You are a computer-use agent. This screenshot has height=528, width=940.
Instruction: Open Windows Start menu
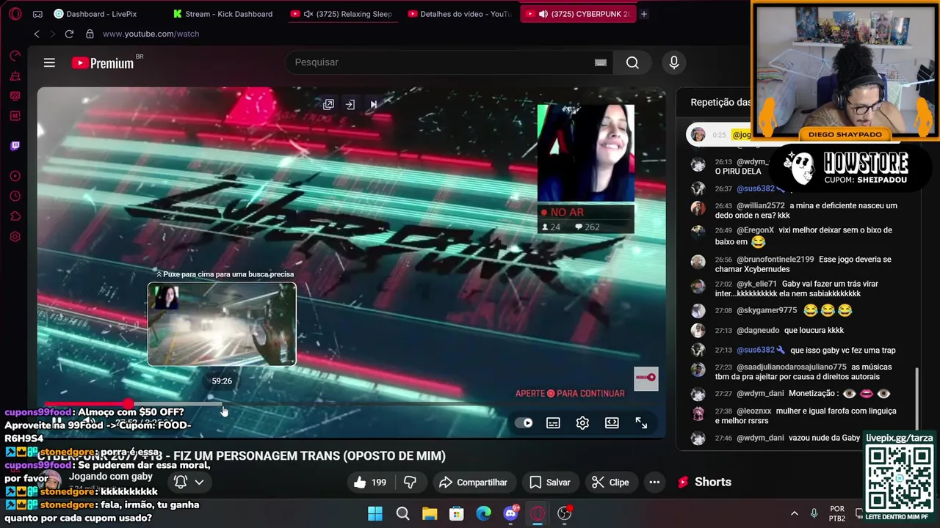(x=375, y=513)
